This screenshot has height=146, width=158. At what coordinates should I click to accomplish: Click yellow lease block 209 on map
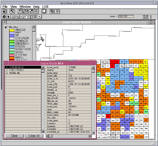108,79
